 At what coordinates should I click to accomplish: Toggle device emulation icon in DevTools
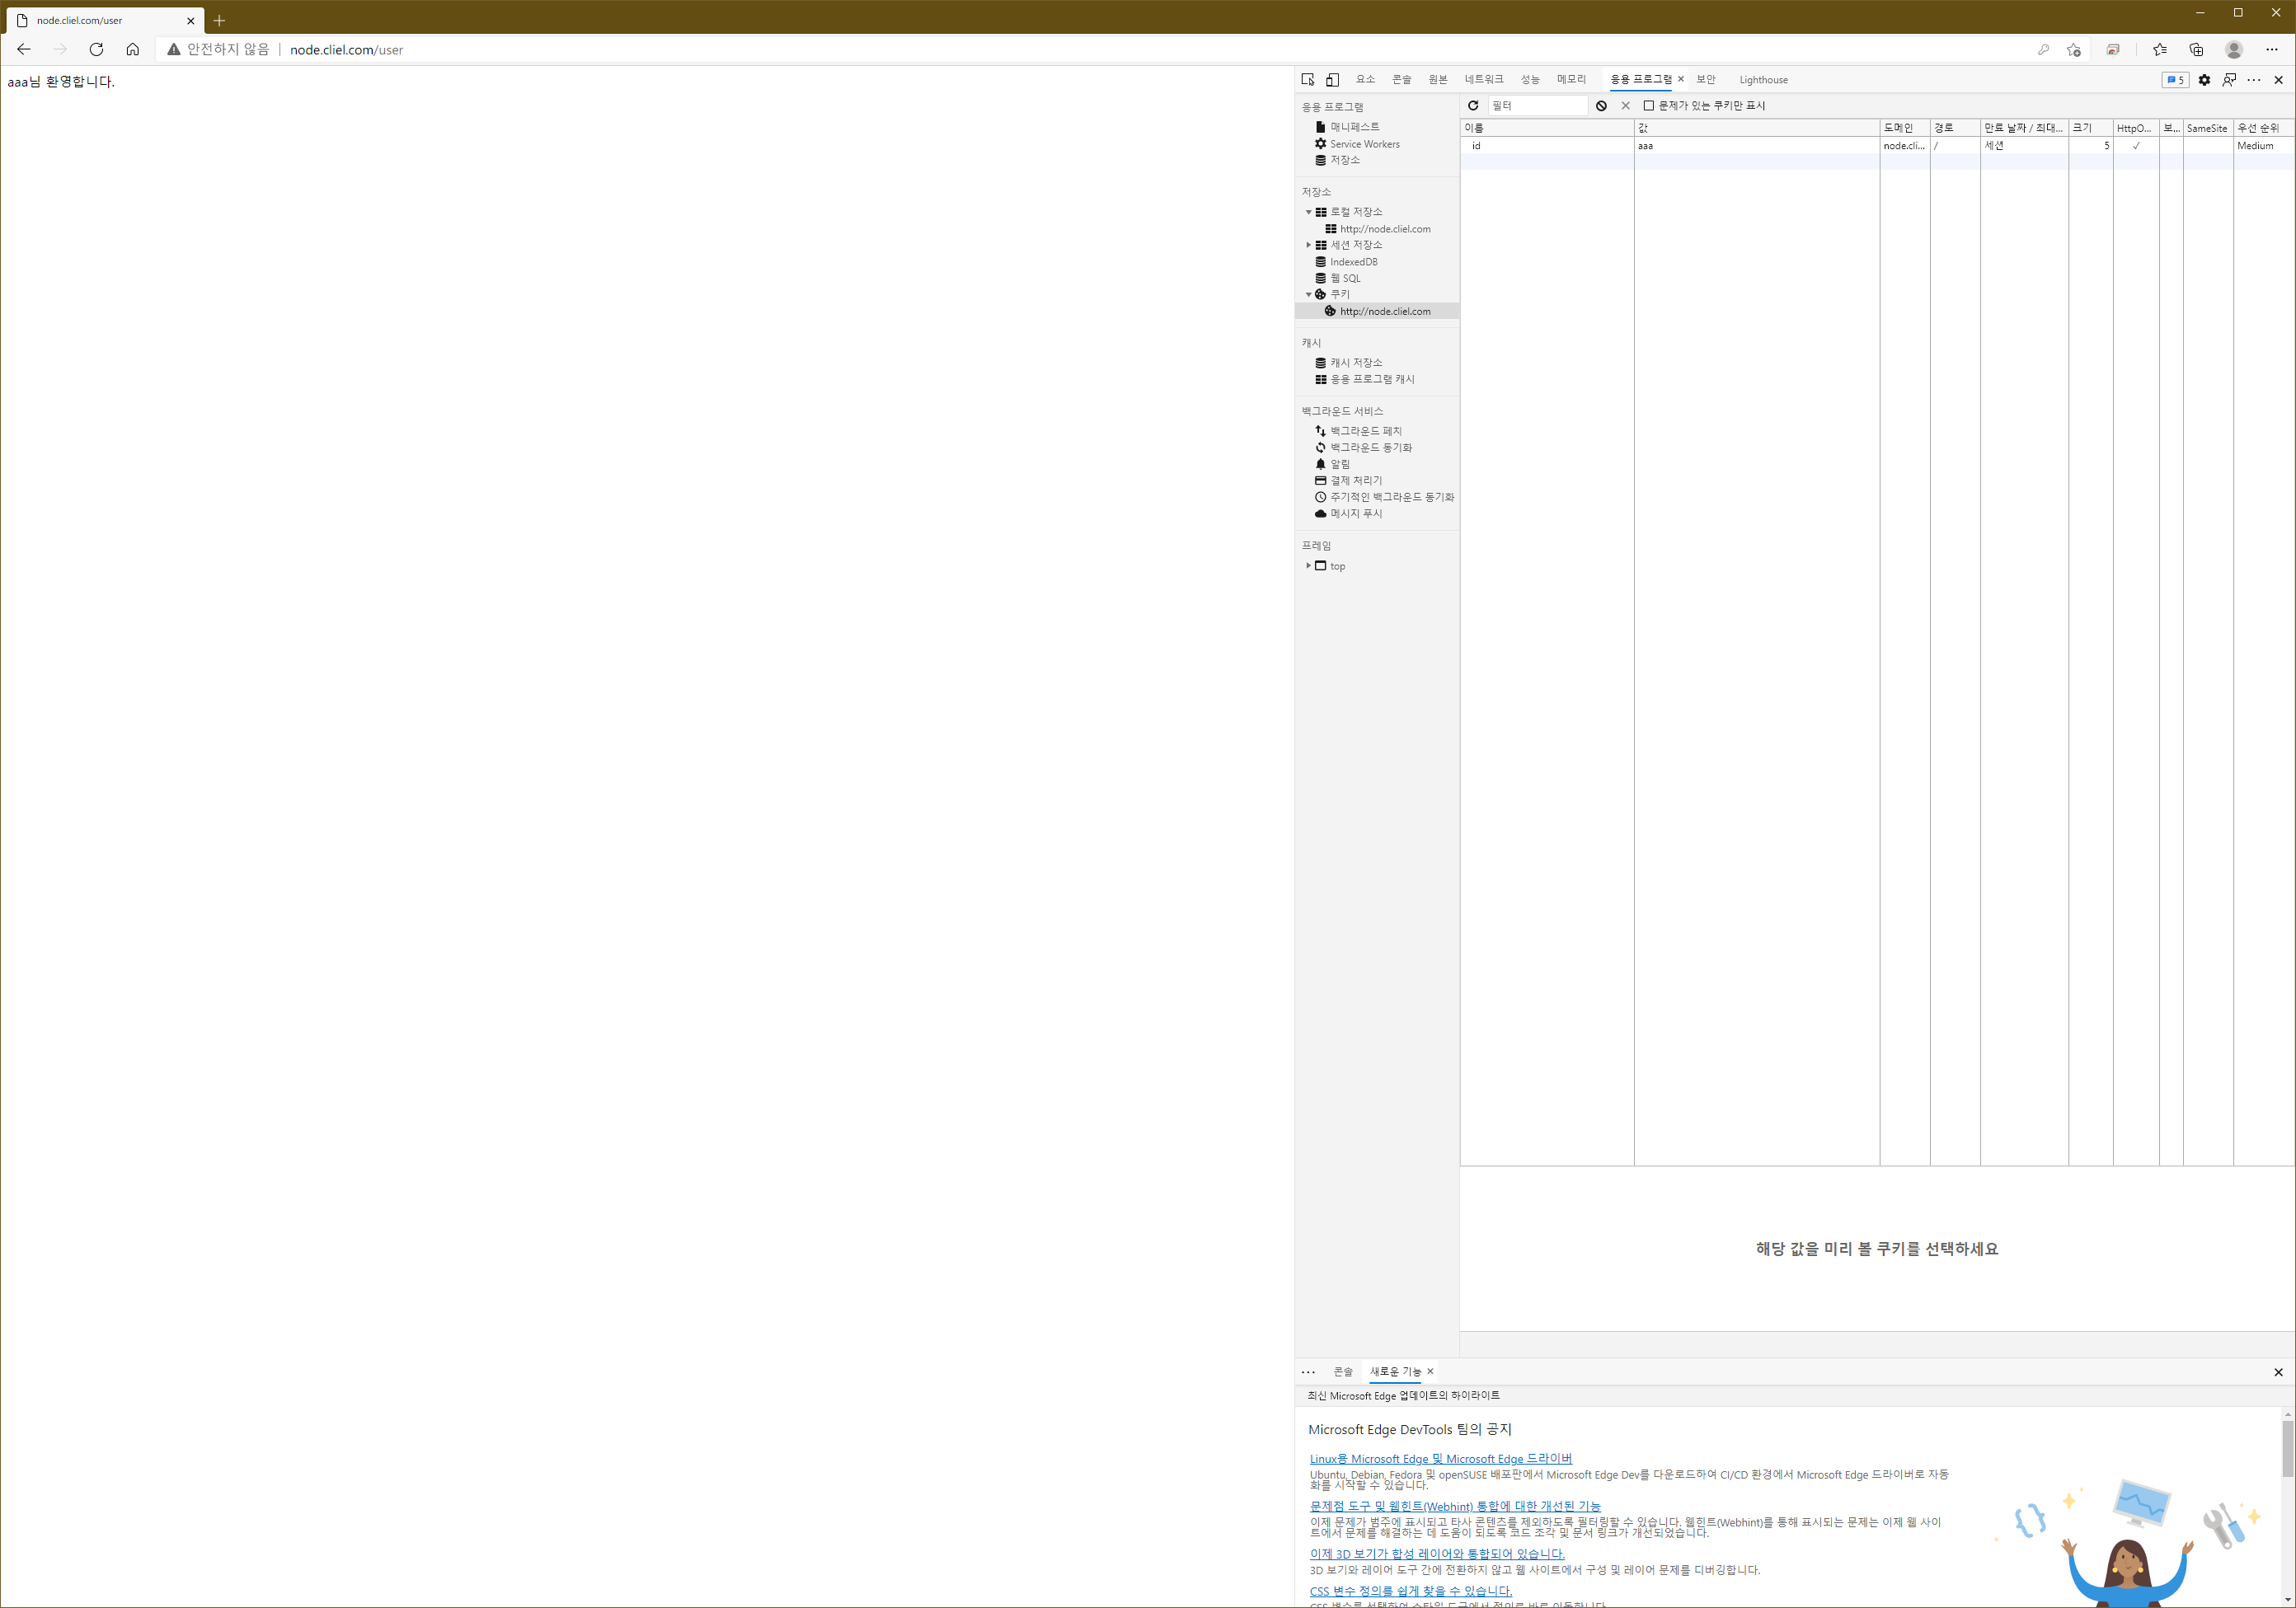(1332, 80)
